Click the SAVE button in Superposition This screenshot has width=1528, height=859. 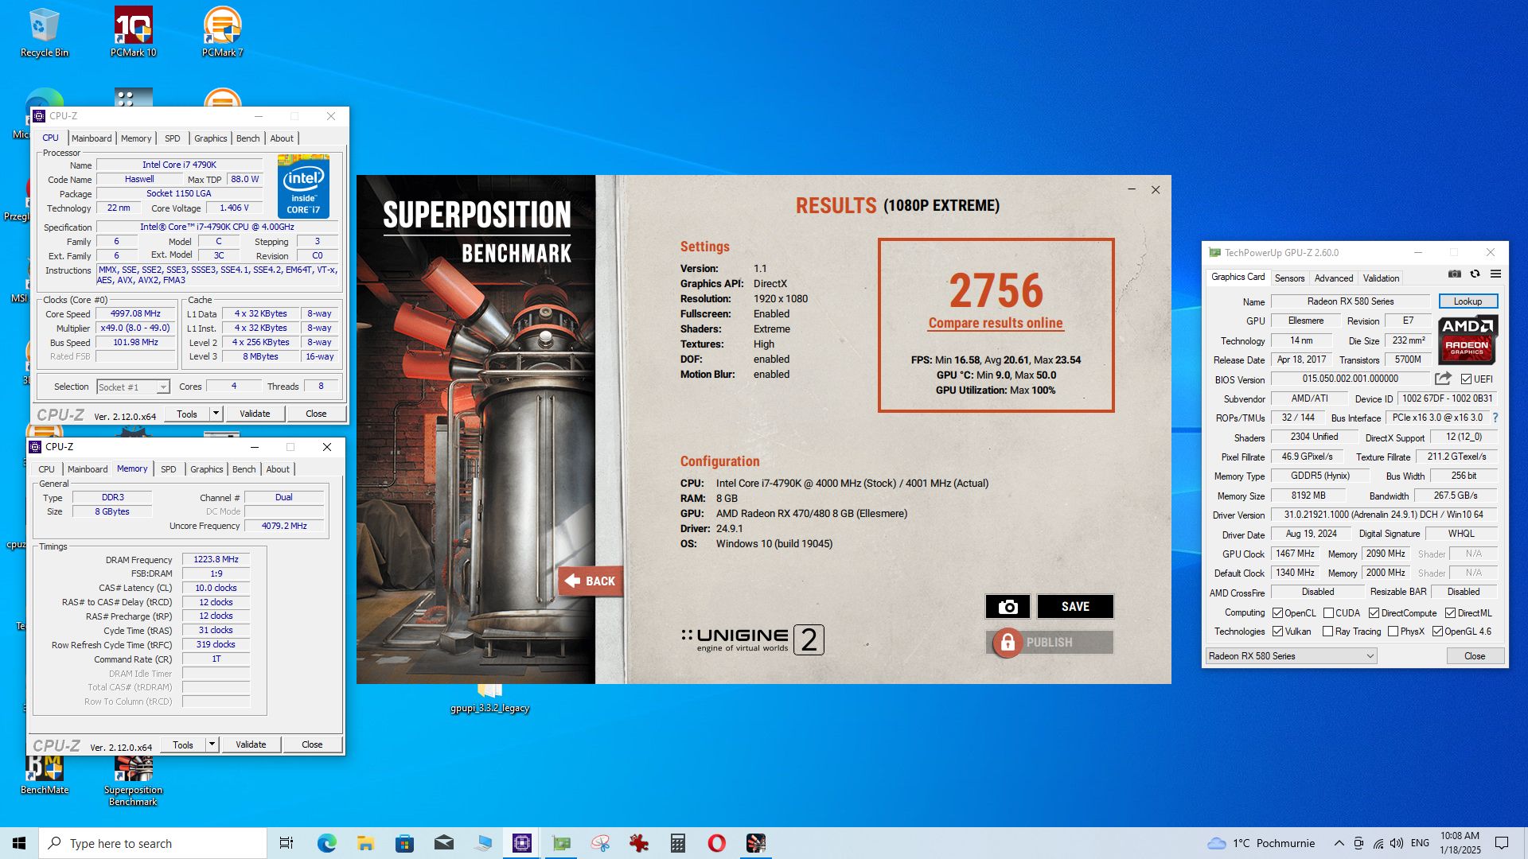pos(1075,607)
